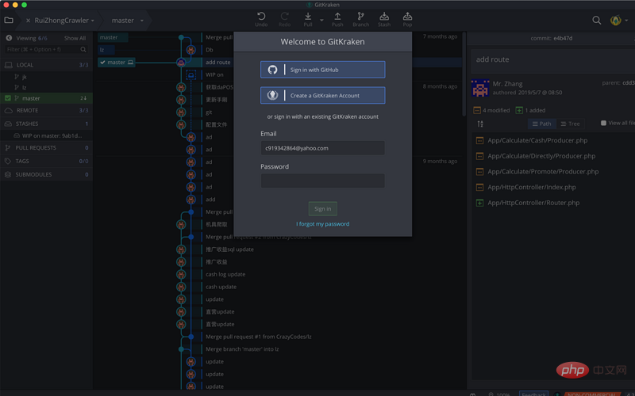635x396 pixels.
Task: Click the modified icon next to Index.php
Action: [480, 187]
